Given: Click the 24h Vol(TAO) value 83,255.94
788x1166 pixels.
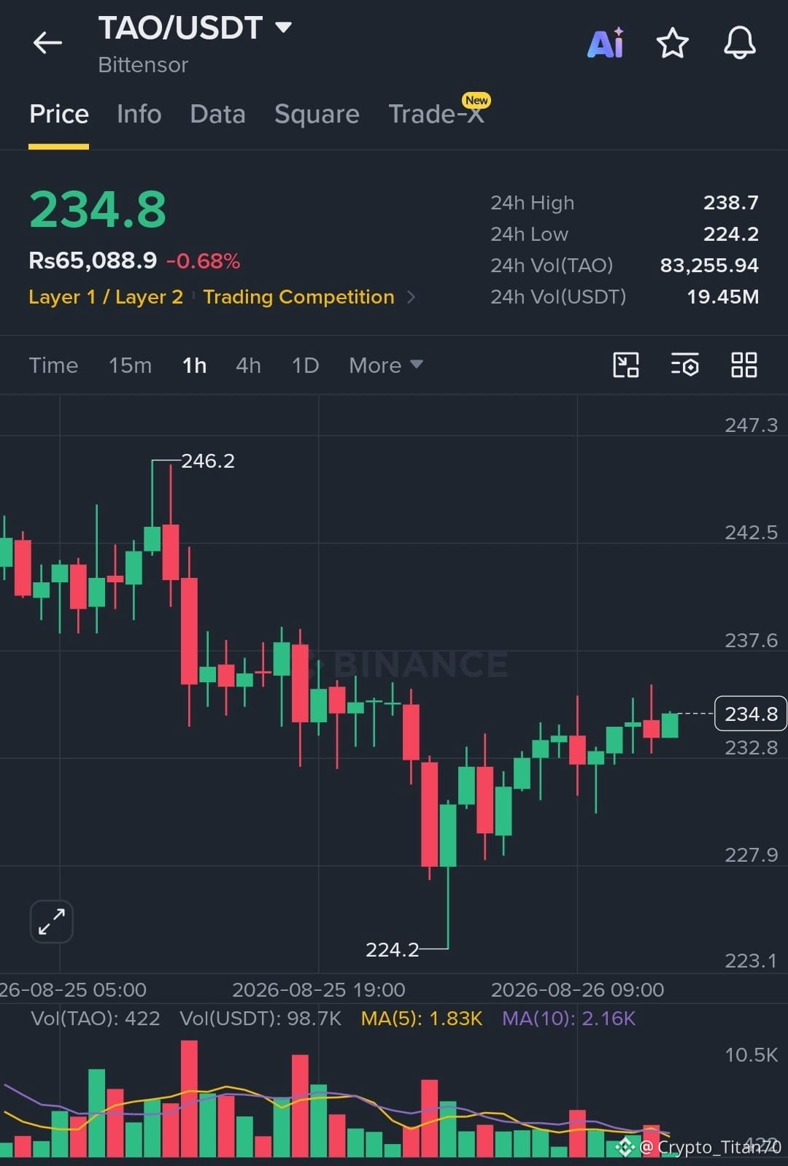Looking at the screenshot, I should (709, 266).
